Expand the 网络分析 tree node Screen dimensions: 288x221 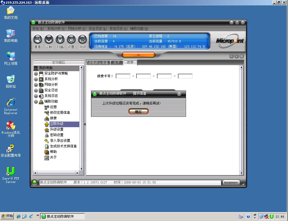pos(36,85)
